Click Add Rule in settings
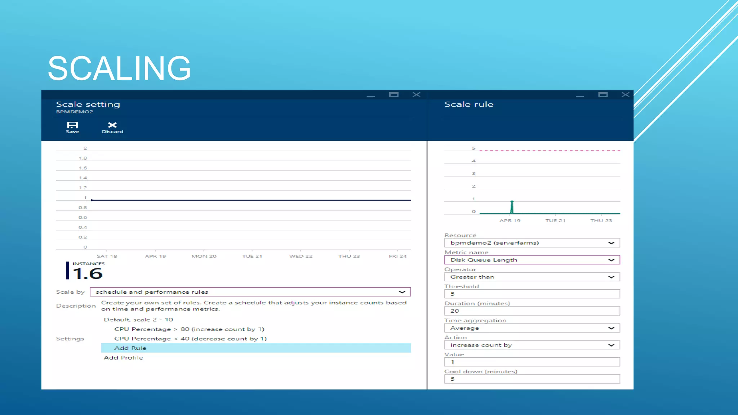The height and width of the screenshot is (415, 738). click(130, 348)
